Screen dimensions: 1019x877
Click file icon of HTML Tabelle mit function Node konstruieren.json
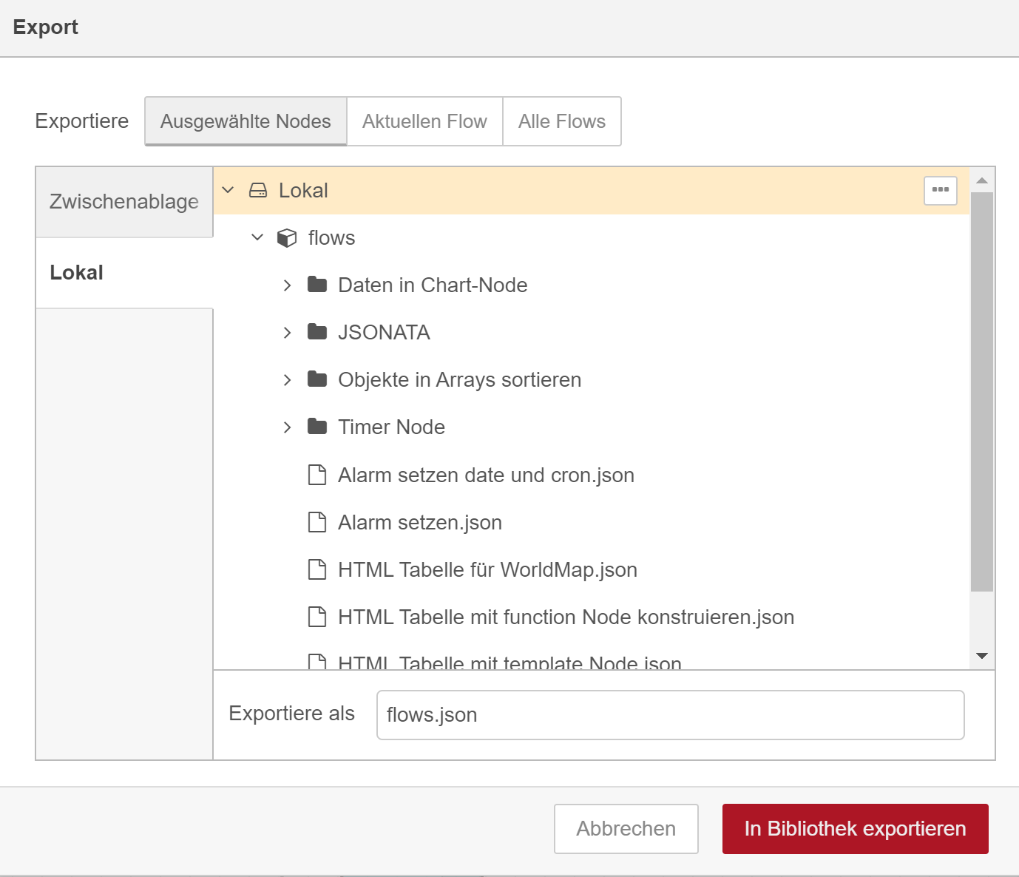pyautogui.click(x=317, y=617)
